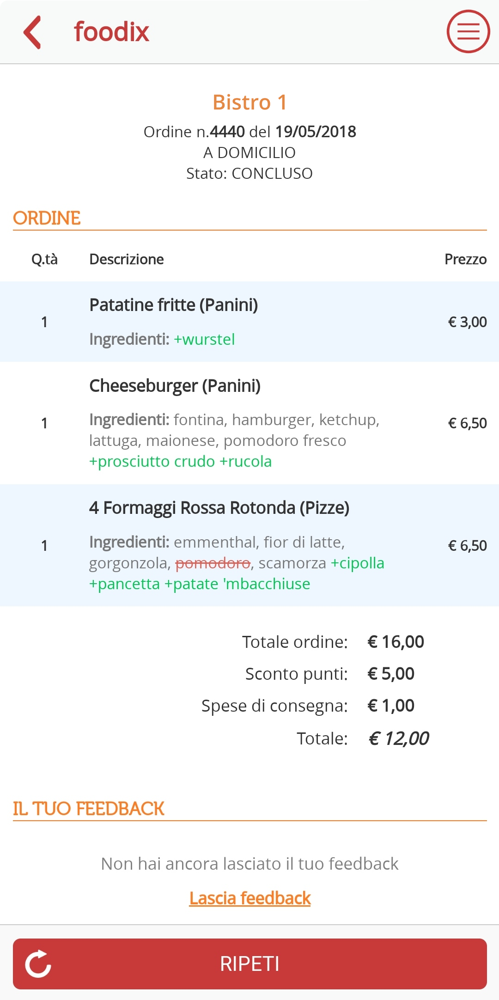This screenshot has width=499, height=1000.
Task: Tap the foodix logo
Action: pyautogui.click(x=111, y=31)
